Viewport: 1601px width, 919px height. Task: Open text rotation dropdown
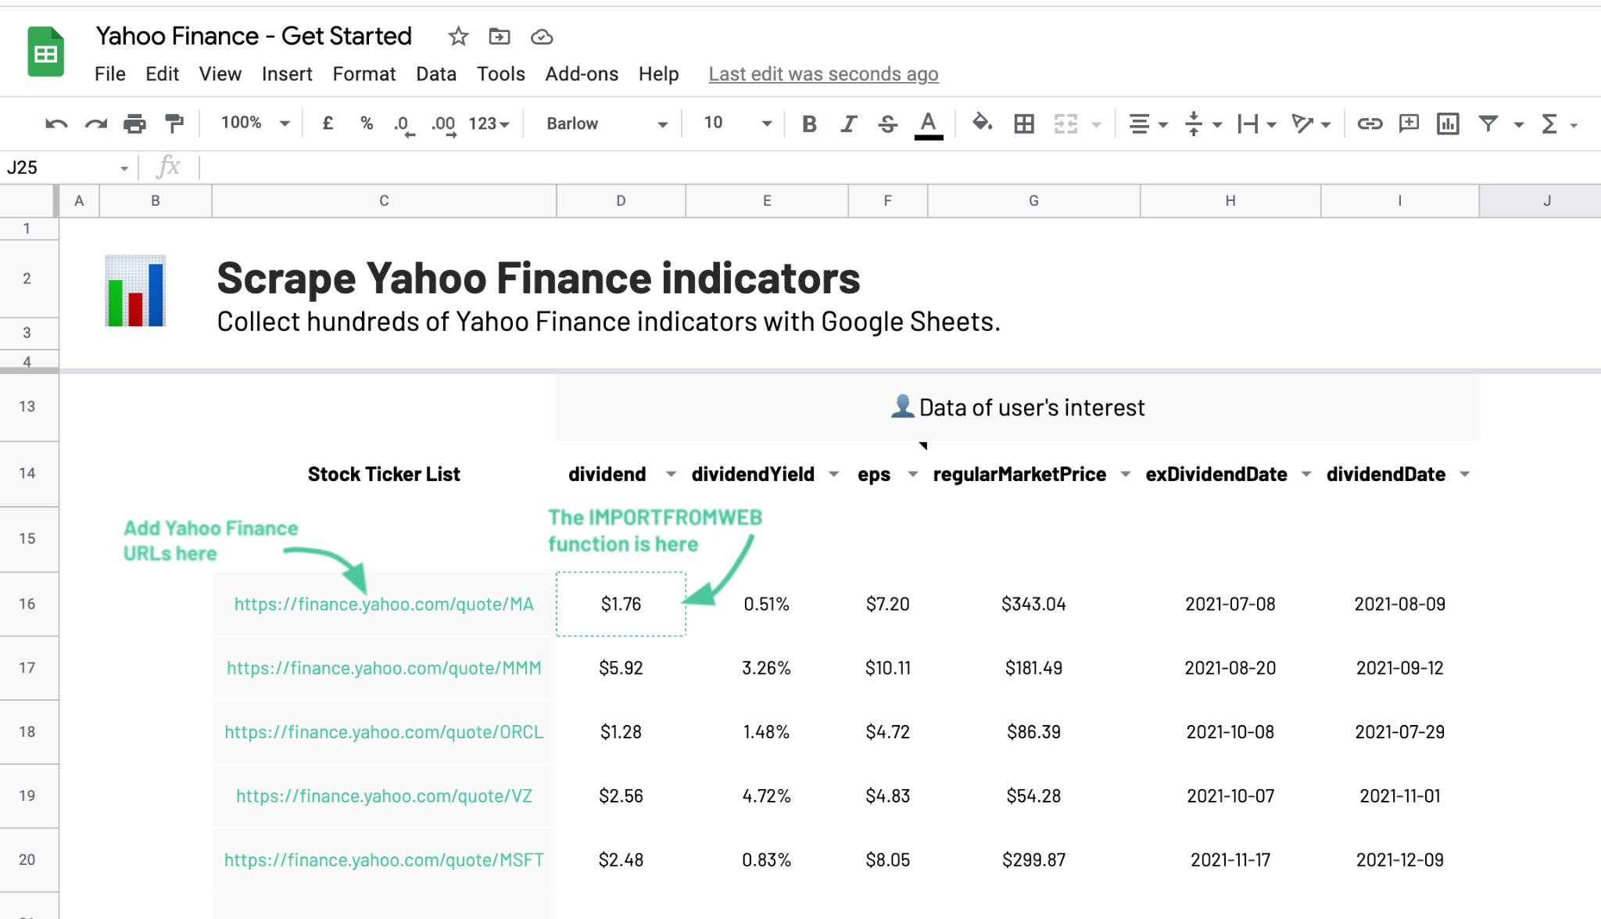point(1310,124)
